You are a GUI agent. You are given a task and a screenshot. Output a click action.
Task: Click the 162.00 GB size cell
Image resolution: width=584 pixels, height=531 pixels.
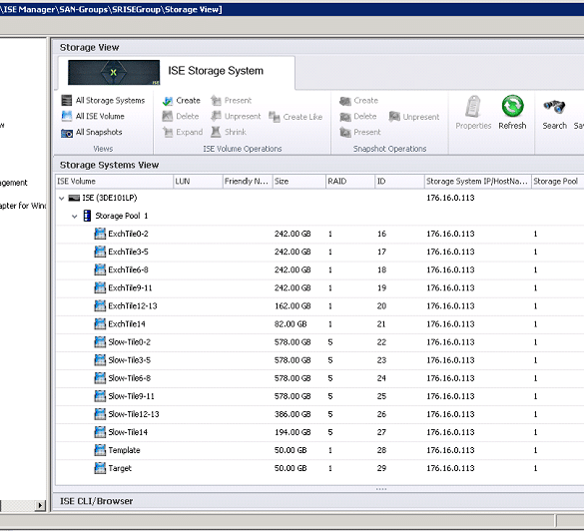click(292, 306)
